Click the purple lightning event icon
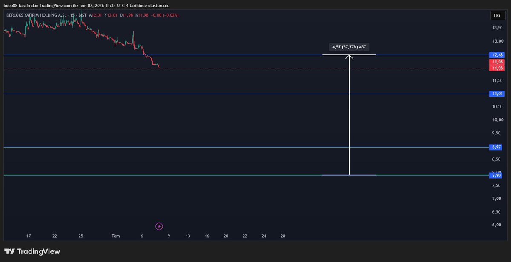The width and height of the screenshot is (511, 262). 159,226
